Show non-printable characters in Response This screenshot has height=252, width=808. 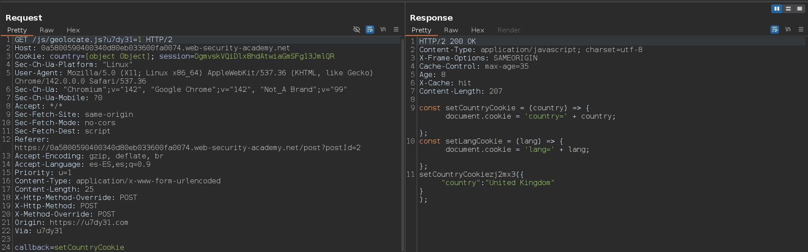coord(788,29)
